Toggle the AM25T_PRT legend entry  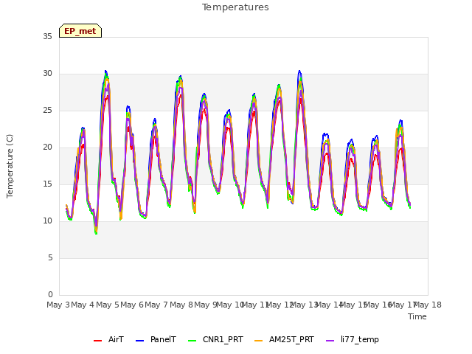tap(284, 340)
